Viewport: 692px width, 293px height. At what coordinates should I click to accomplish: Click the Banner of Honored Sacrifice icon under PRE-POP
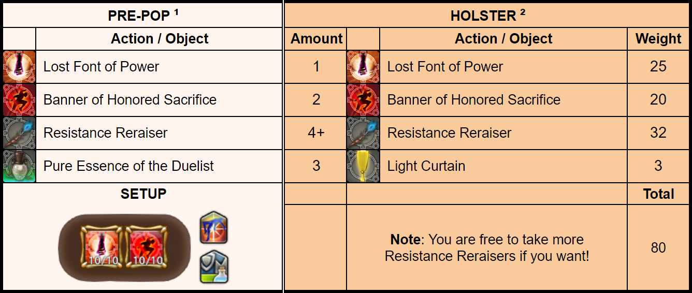pyautogui.click(x=19, y=100)
